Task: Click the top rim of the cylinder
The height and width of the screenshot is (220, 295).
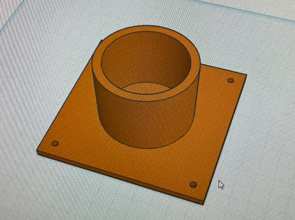Action: tap(146, 97)
